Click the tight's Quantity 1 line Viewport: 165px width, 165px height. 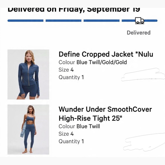coord(71,141)
